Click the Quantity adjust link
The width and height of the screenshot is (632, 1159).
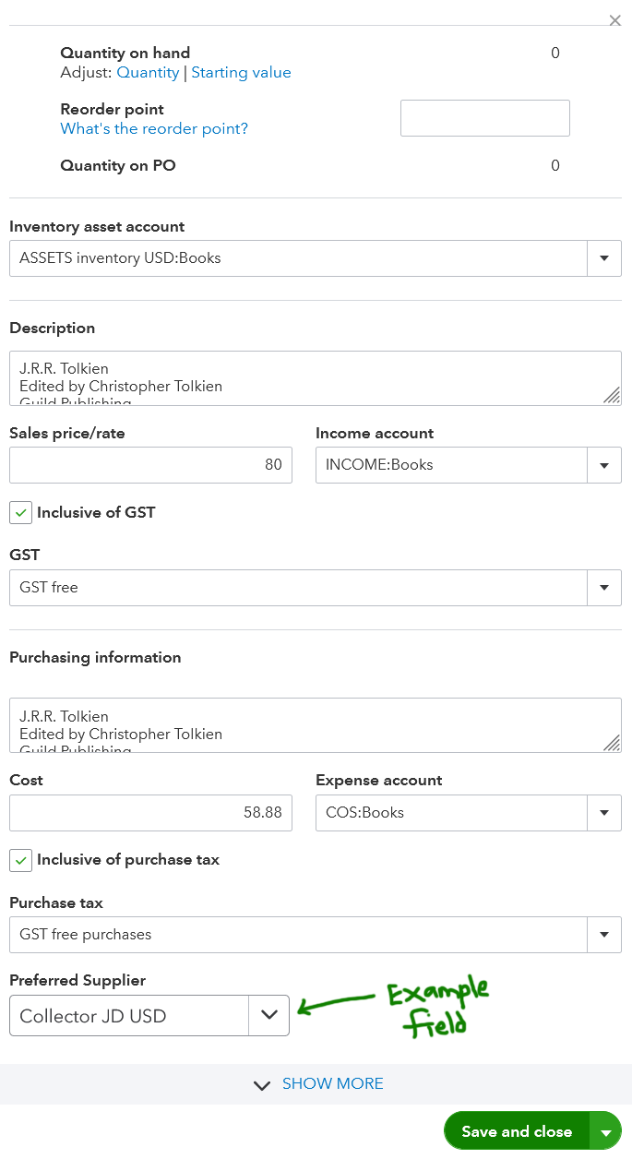(x=148, y=72)
